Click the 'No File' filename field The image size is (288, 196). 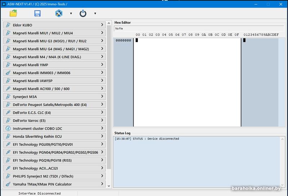[x=199, y=28]
